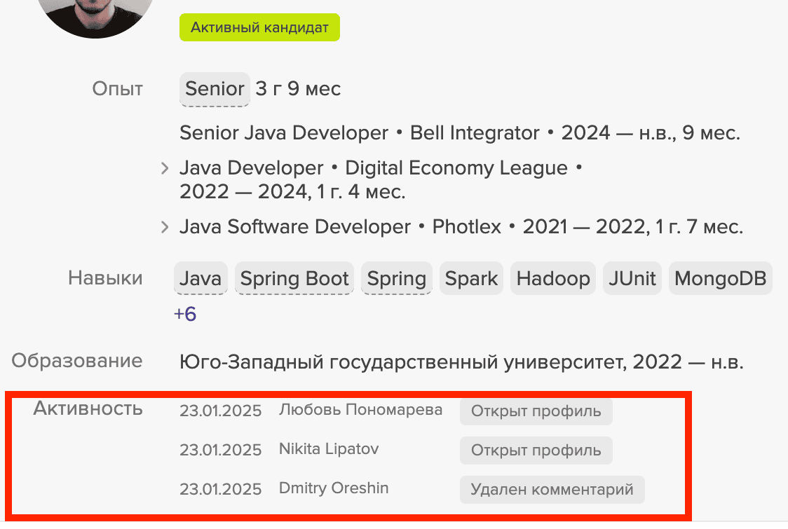Click the Senior Java Developer job entry
Image resolution: width=788 pixels, height=529 pixels.
coord(284,133)
